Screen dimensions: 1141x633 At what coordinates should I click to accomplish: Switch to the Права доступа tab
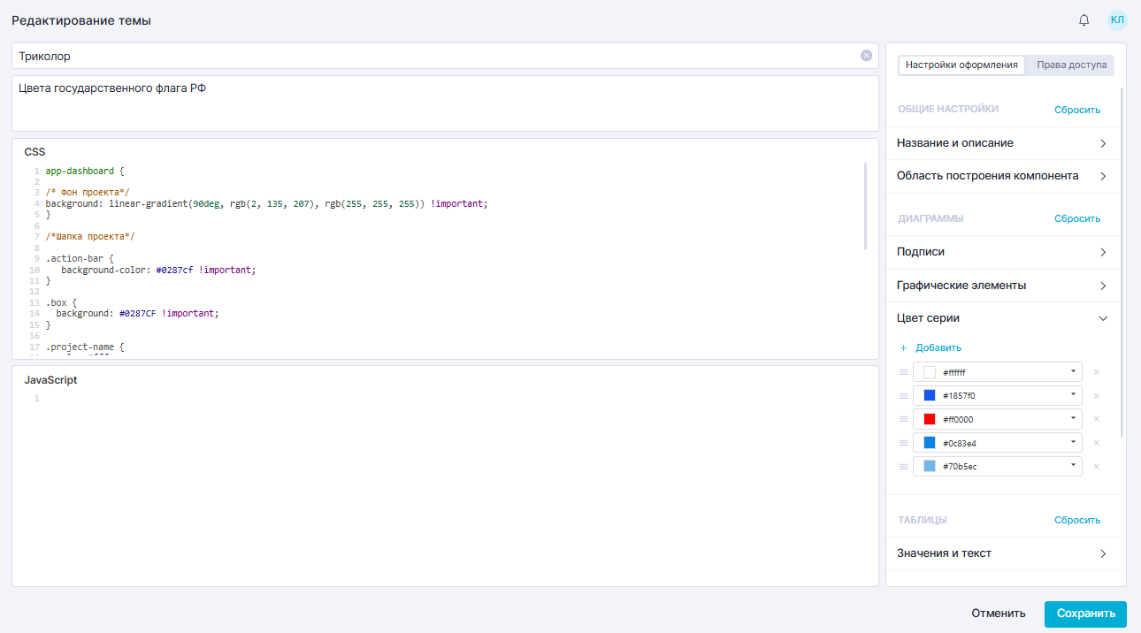click(x=1070, y=65)
